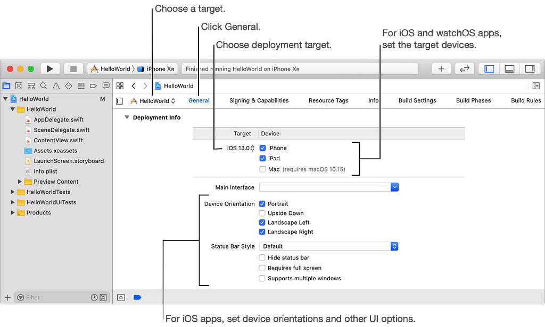The image size is (545, 327).
Task: Uncheck the iPhone device checkbox
Action: (x=262, y=148)
